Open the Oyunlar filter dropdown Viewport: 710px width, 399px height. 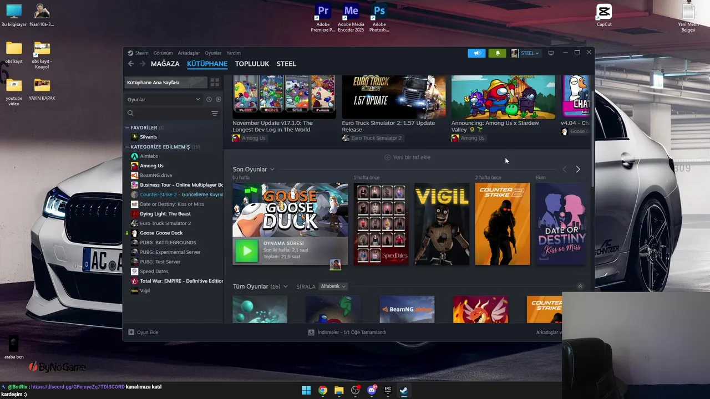(x=164, y=99)
